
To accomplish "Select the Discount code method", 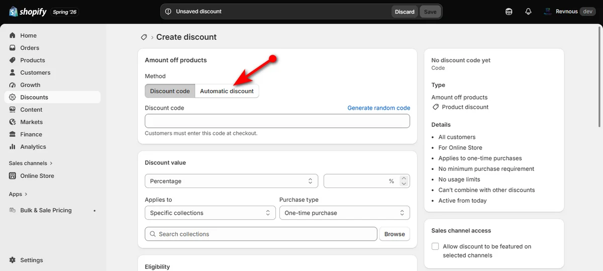I will pyautogui.click(x=170, y=91).
